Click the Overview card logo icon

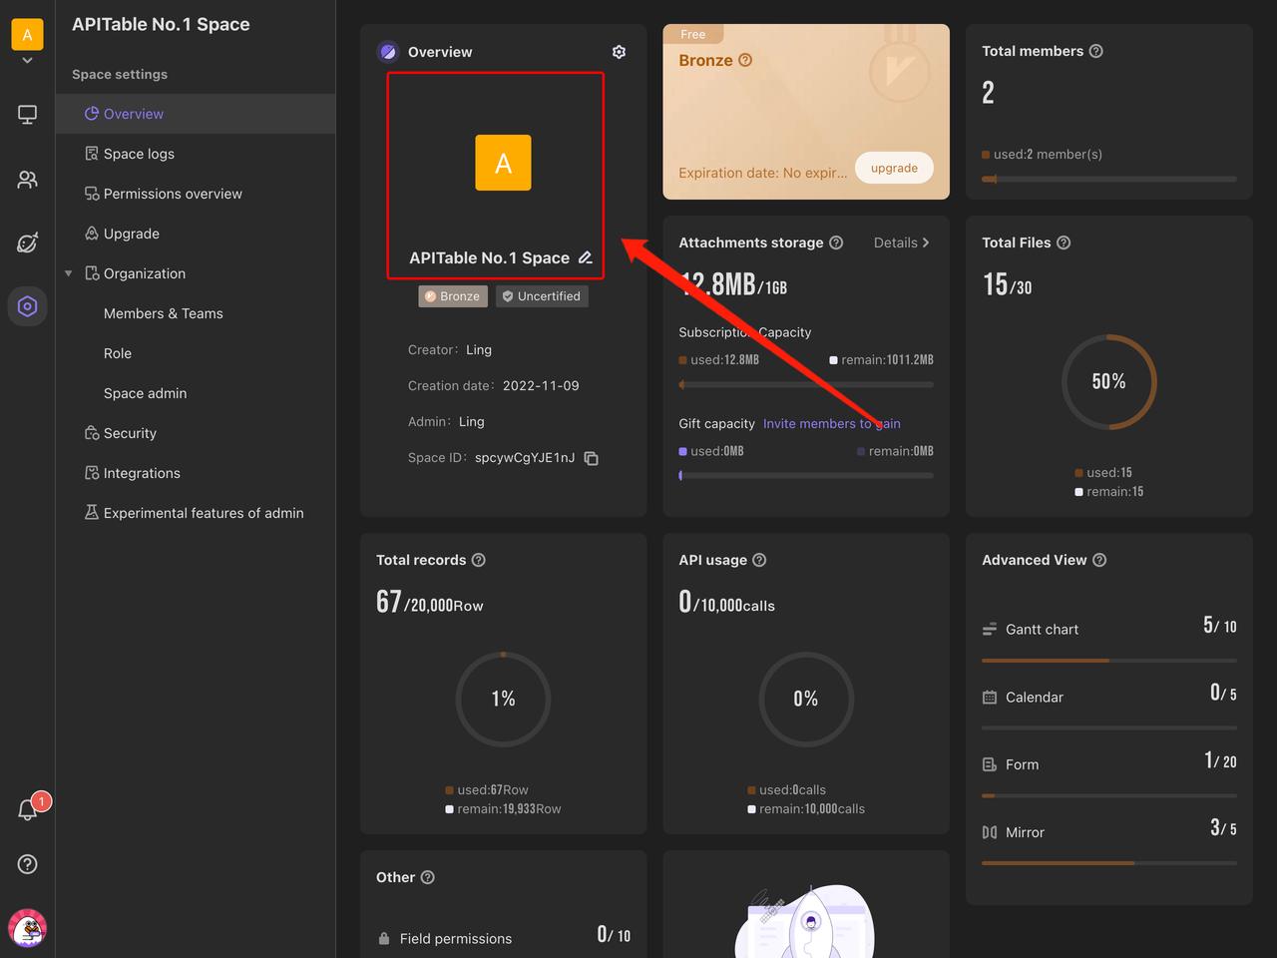(388, 52)
